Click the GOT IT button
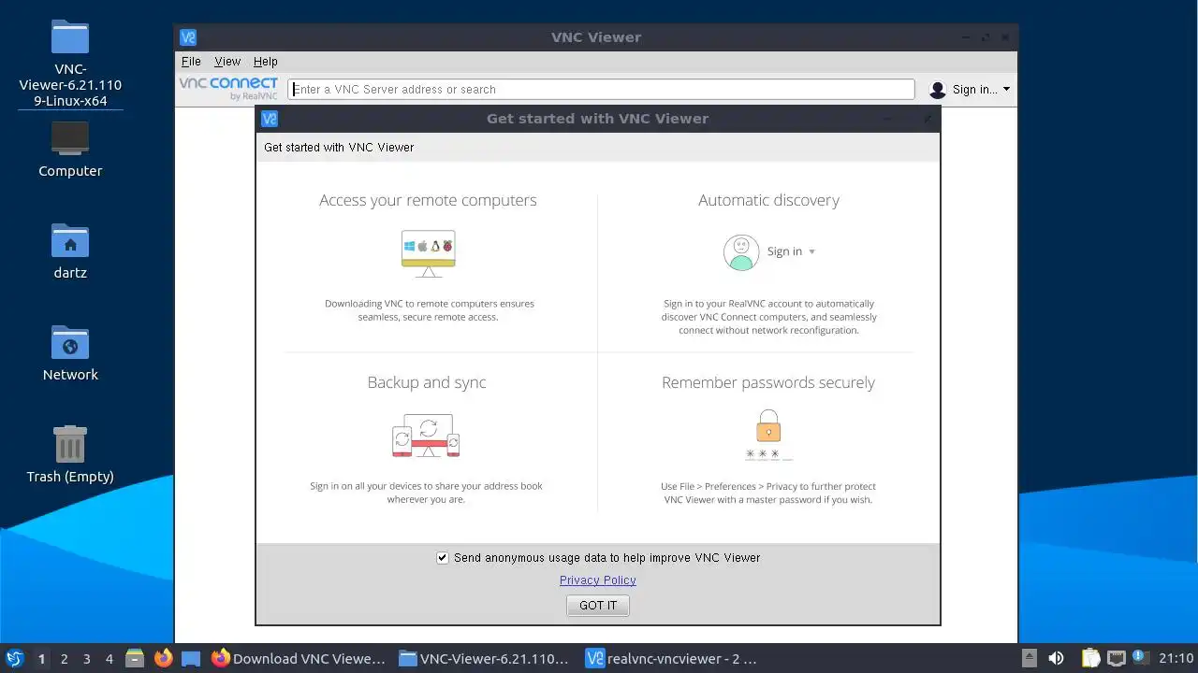 pos(598,605)
